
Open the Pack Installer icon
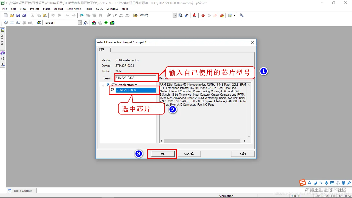click(112, 23)
